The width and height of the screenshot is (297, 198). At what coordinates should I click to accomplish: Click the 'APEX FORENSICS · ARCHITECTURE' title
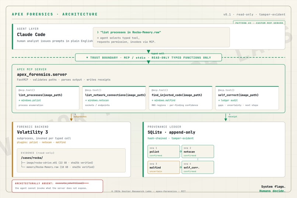pos(55,14)
